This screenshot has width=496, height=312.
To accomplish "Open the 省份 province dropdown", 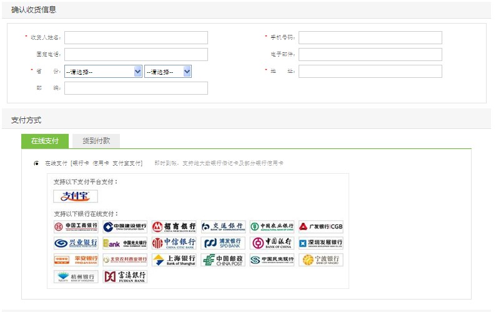I will pyautogui.click(x=103, y=72).
